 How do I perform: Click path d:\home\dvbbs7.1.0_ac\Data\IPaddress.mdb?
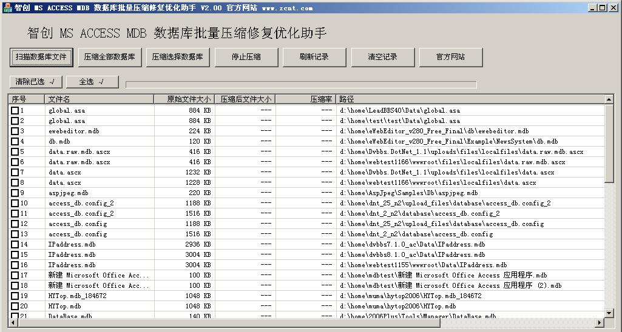(413, 244)
